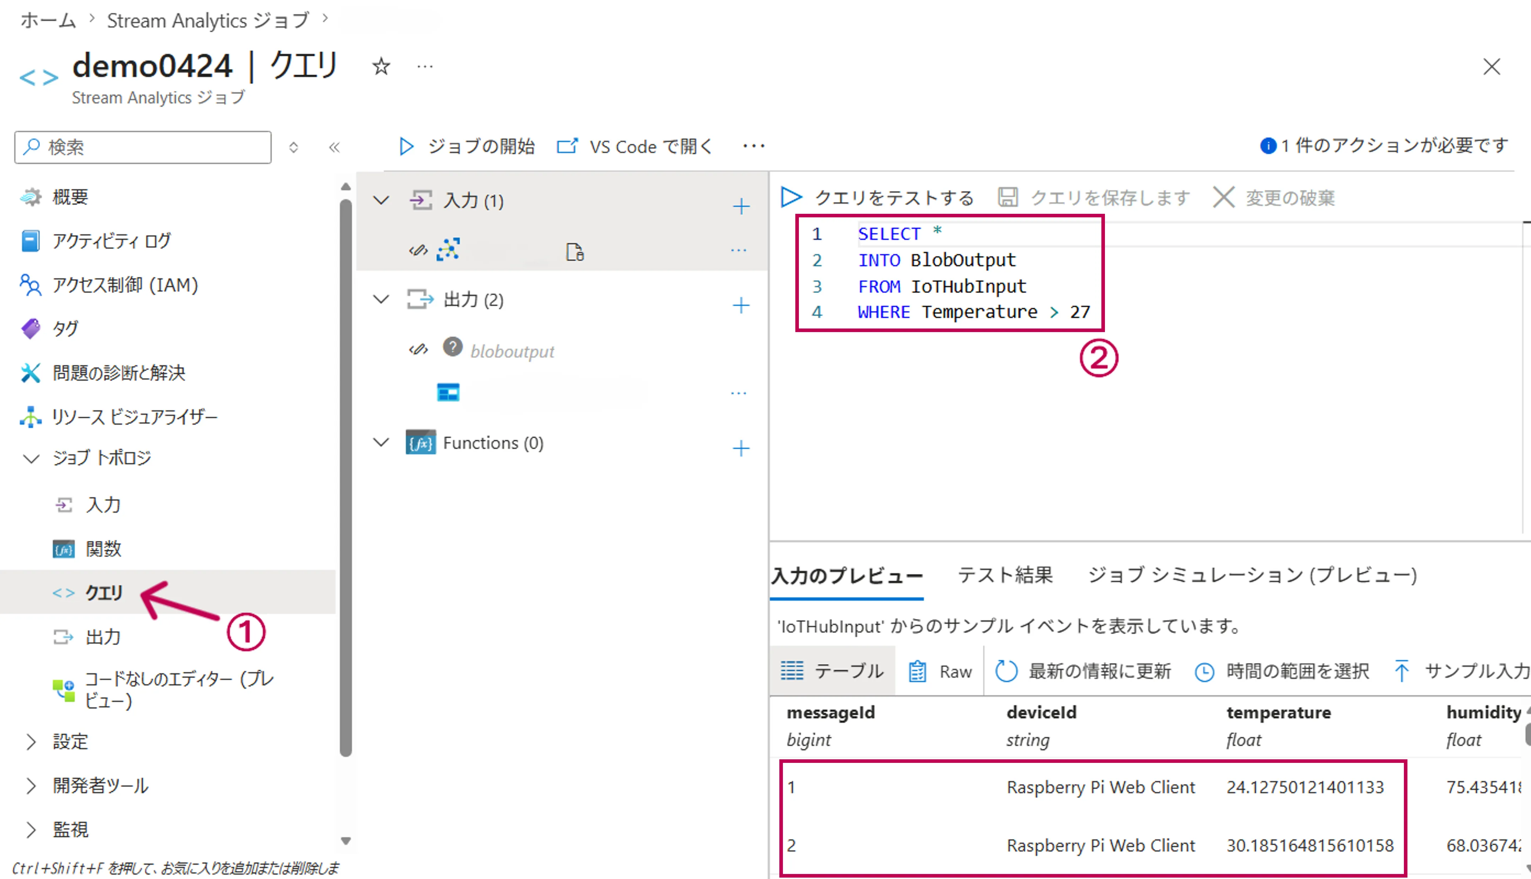Click 最新の情報に更新 refresh
This screenshot has width=1531, height=879.
point(1083,671)
